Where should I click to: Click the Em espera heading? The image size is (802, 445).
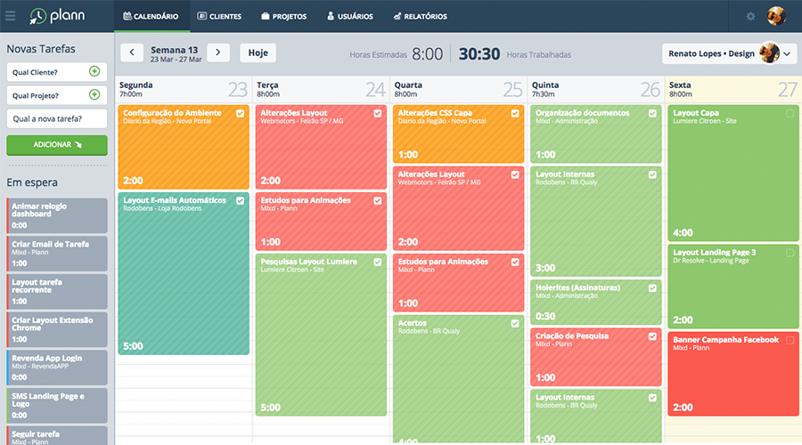tap(32, 182)
